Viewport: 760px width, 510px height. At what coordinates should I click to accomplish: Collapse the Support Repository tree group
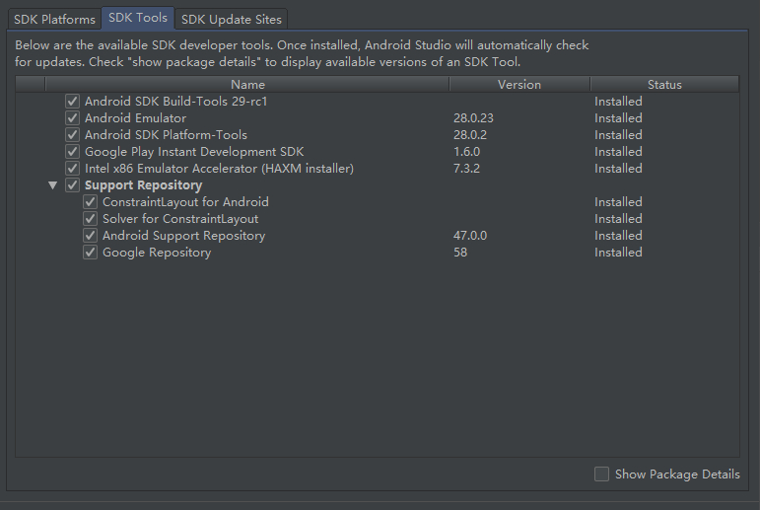click(x=52, y=185)
